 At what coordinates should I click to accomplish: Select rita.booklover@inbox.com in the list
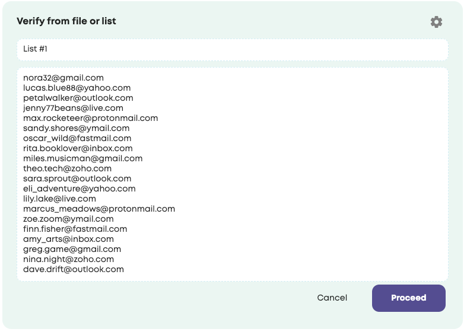(78, 148)
